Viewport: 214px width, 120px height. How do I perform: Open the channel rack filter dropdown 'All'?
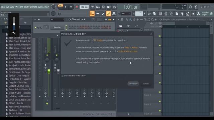click(x=57, y=20)
